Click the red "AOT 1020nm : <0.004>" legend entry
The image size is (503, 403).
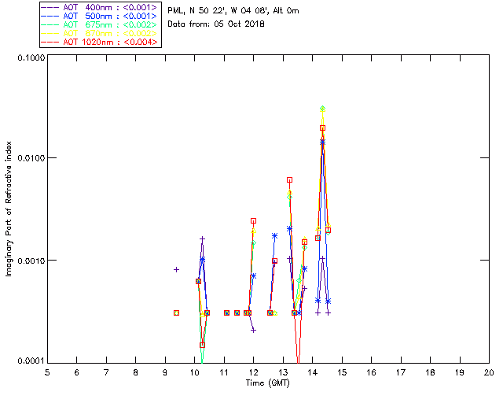coord(101,42)
